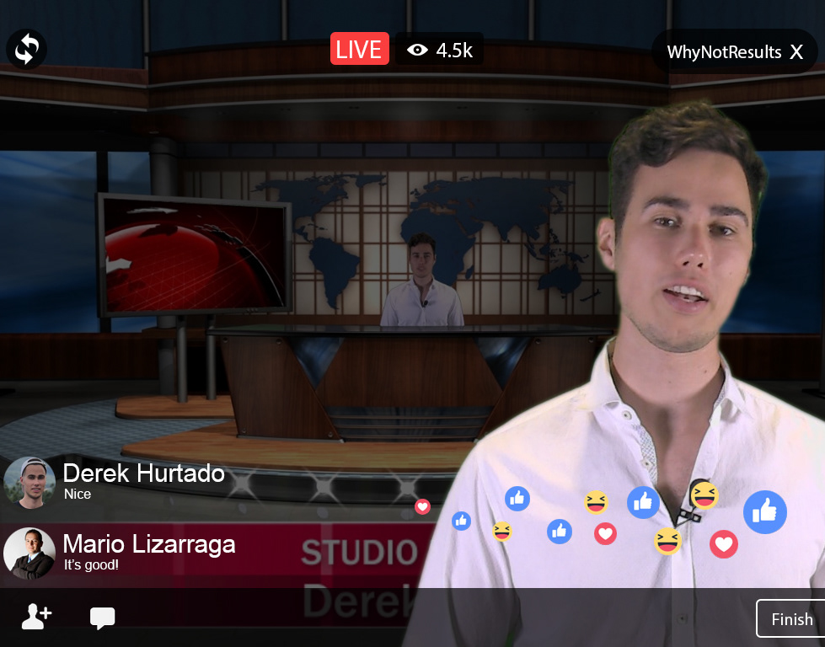825x647 pixels.
Task: Click Finish to end the broadcast
Action: tap(790, 618)
